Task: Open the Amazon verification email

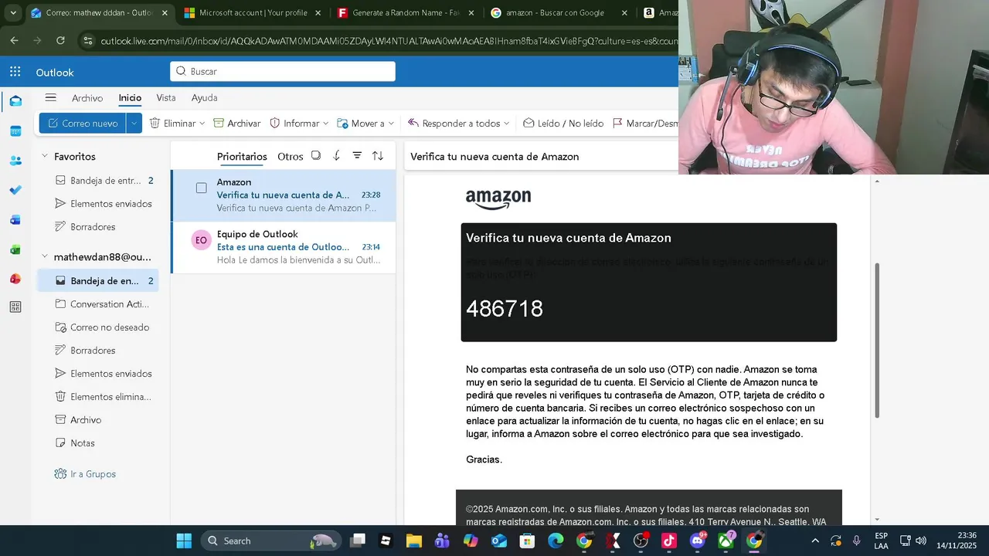Action: (x=283, y=195)
